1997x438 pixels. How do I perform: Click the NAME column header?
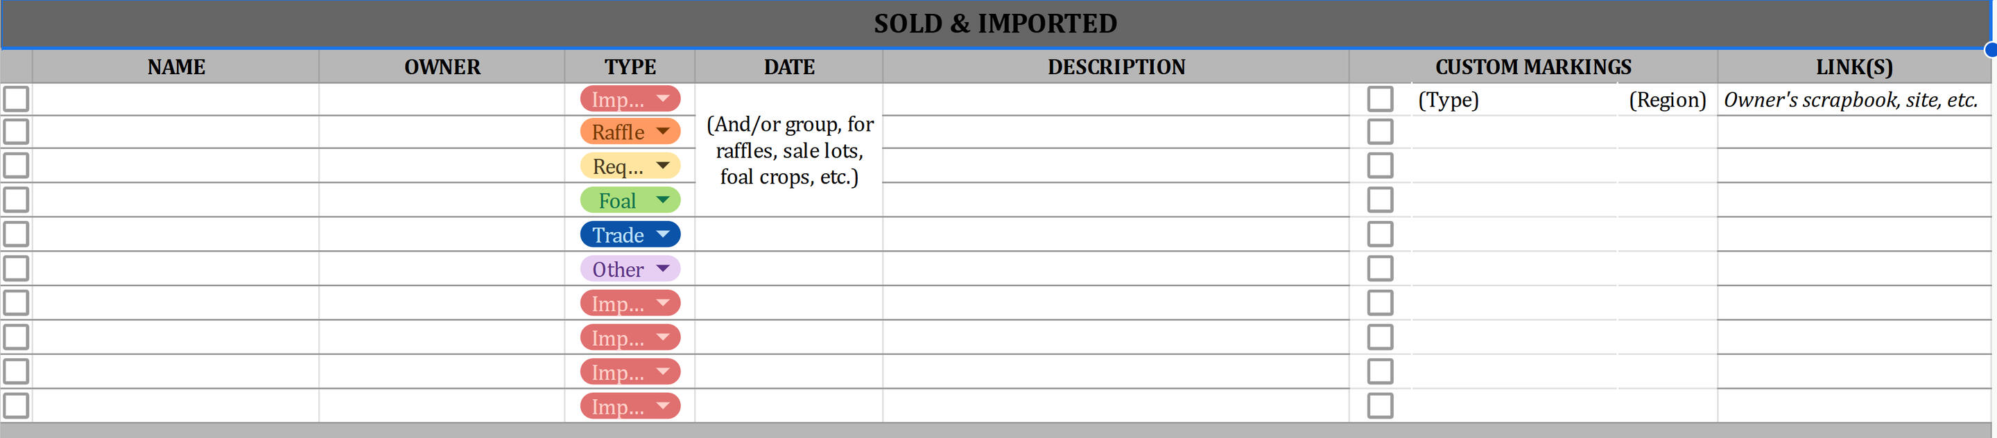176,67
